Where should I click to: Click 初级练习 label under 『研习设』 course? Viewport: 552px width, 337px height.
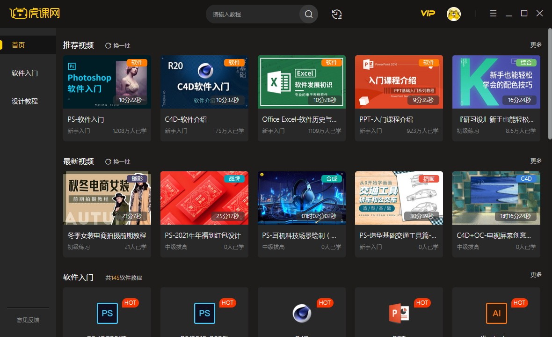coord(468,131)
